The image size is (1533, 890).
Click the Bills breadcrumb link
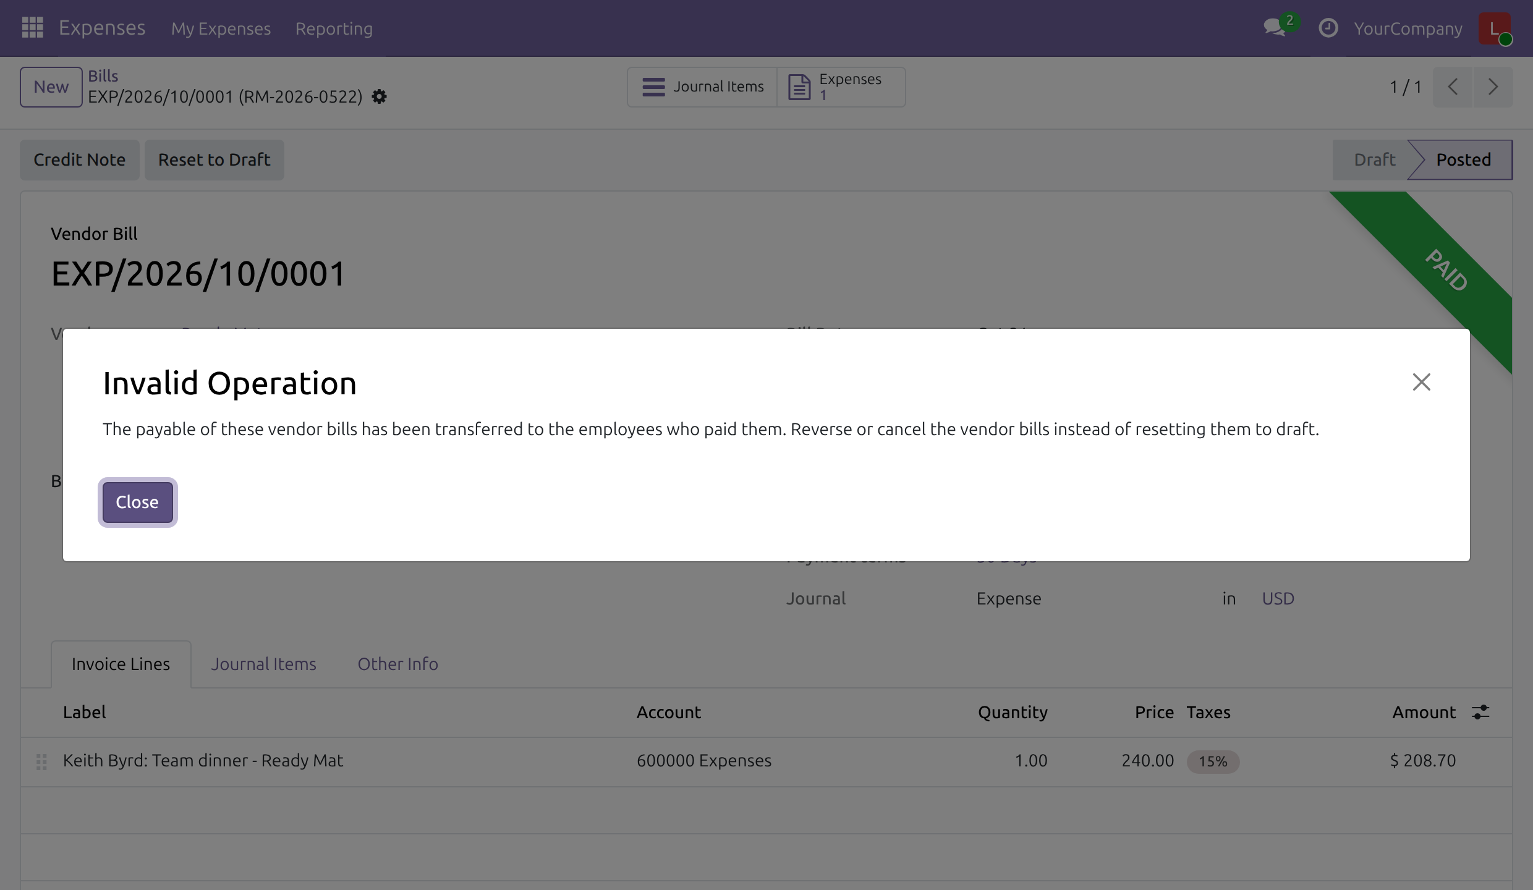coord(103,76)
